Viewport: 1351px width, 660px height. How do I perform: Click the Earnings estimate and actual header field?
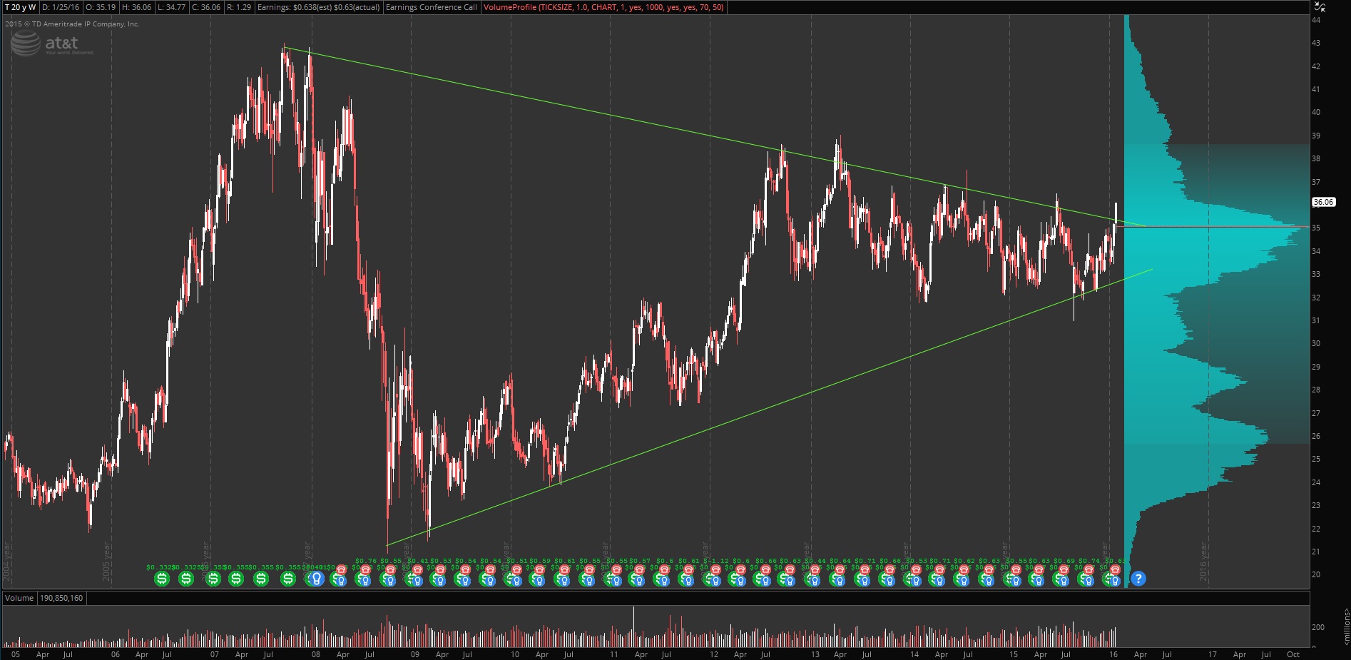(318, 7)
